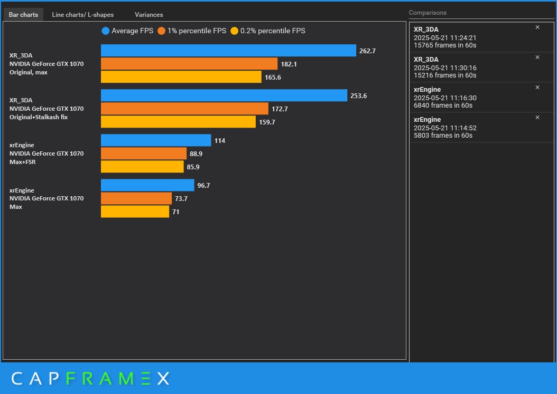
Task: Select the yellow 71 percentile bar
Action: tap(135, 212)
